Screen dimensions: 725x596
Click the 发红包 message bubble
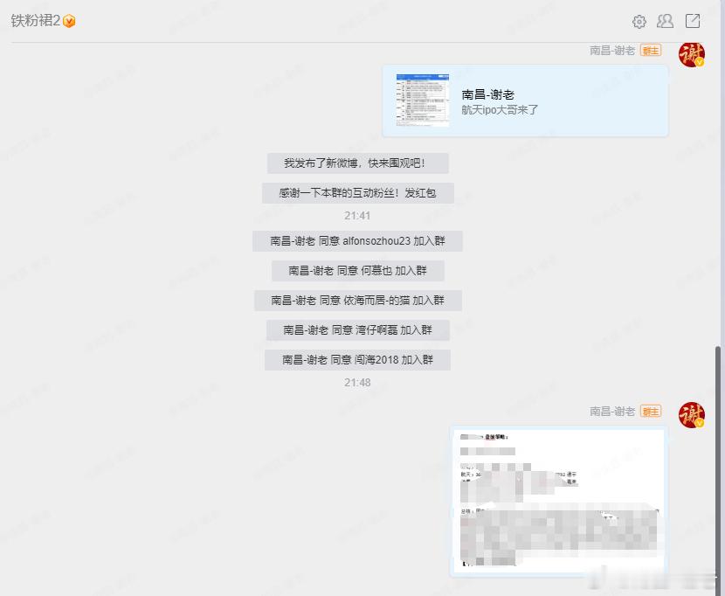(x=358, y=193)
